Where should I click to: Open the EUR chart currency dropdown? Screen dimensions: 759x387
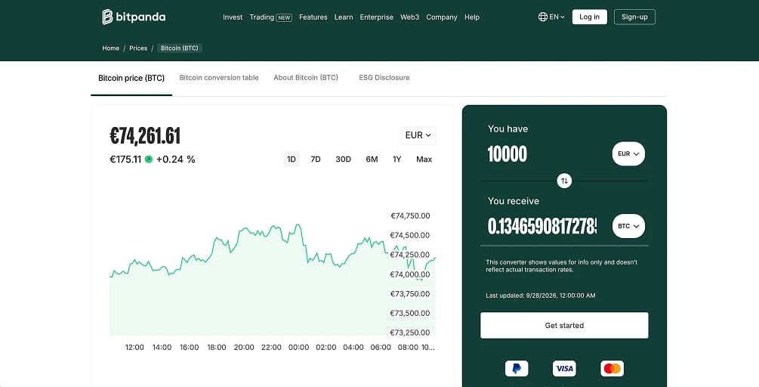pyautogui.click(x=418, y=135)
